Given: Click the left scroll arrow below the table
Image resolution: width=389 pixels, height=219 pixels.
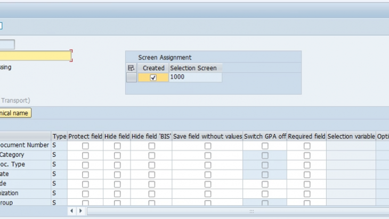Looking at the screenshot, I should coord(72,212).
